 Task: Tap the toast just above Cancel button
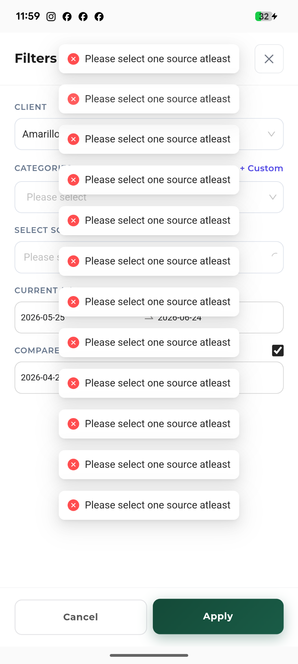coord(149,505)
